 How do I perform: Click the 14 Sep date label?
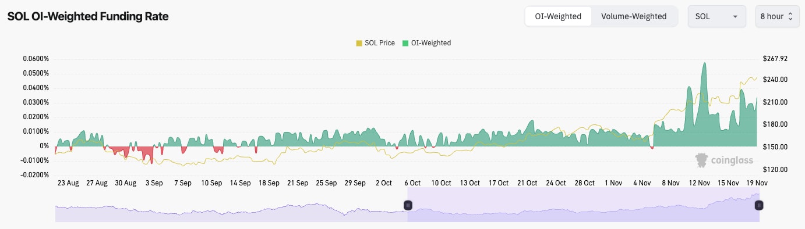pos(240,183)
